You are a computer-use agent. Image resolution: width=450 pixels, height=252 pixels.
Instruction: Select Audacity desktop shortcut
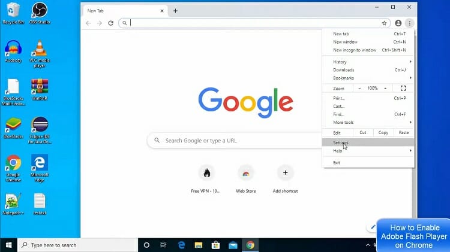(x=13, y=51)
